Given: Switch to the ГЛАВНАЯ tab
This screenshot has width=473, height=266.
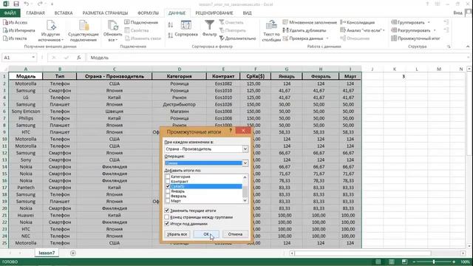Looking at the screenshot, I should [x=35, y=13].
